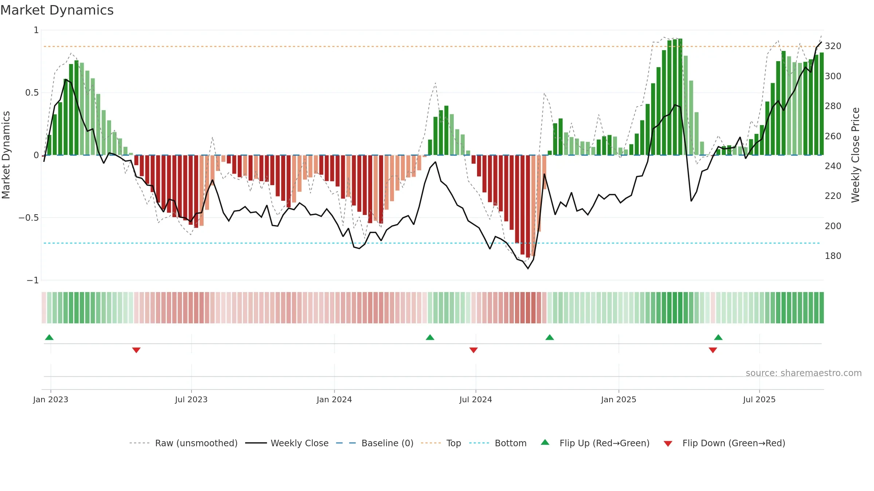
Task: Toggle the Bottom legend entry
Action: pyautogui.click(x=498, y=443)
